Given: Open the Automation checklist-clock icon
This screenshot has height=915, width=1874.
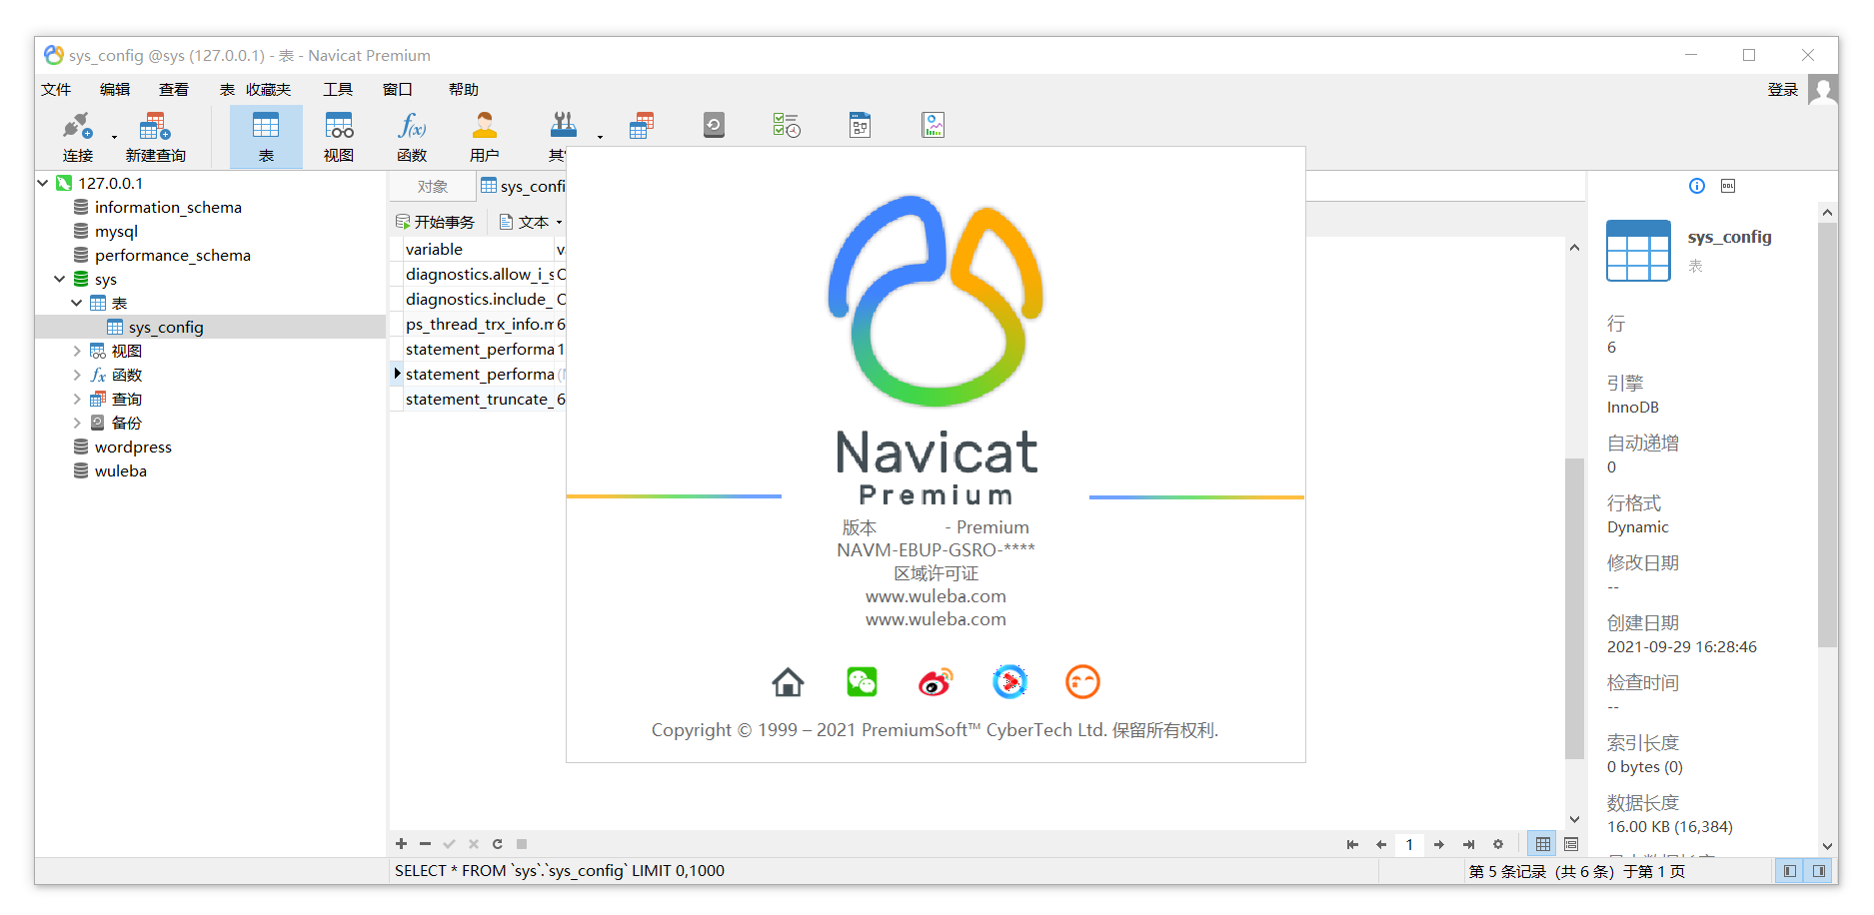Looking at the screenshot, I should pos(787,126).
